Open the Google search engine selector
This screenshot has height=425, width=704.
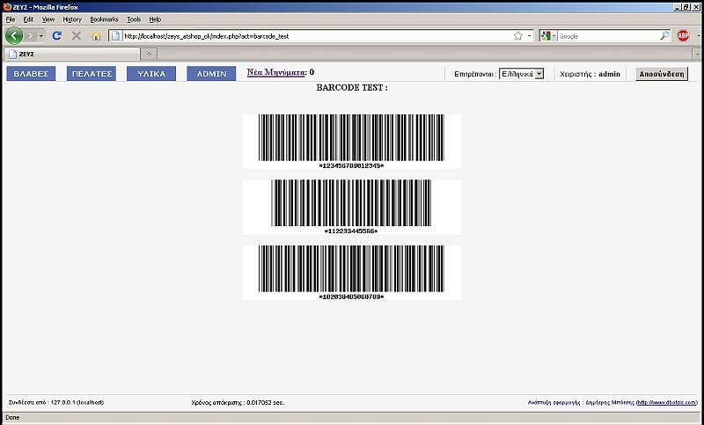tap(548, 36)
